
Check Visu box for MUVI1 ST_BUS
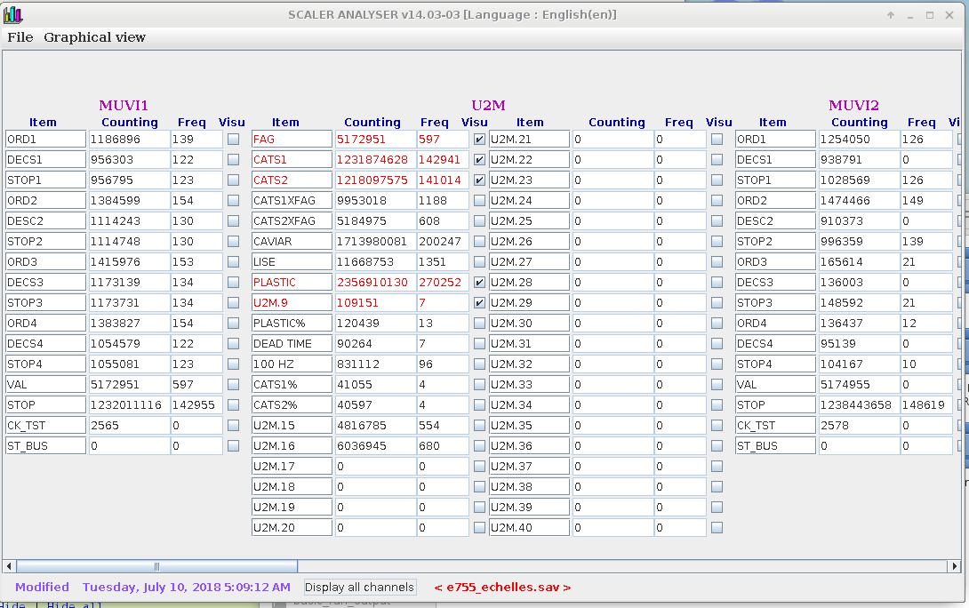point(233,446)
